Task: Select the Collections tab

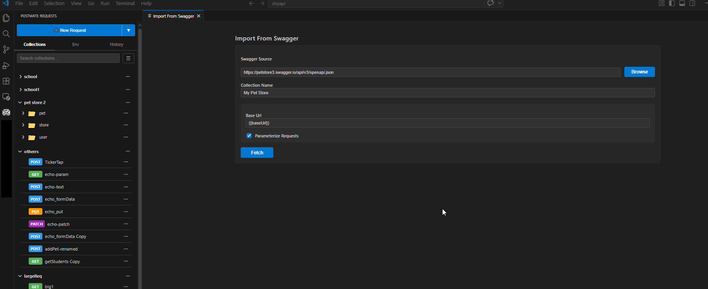Action: [x=35, y=44]
